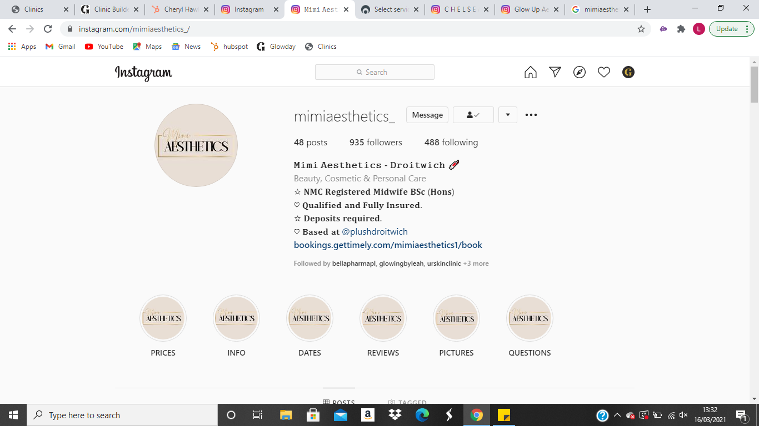The width and height of the screenshot is (759, 426).
Task: Open the bookings.gettimely.com booking link
Action: point(388,245)
